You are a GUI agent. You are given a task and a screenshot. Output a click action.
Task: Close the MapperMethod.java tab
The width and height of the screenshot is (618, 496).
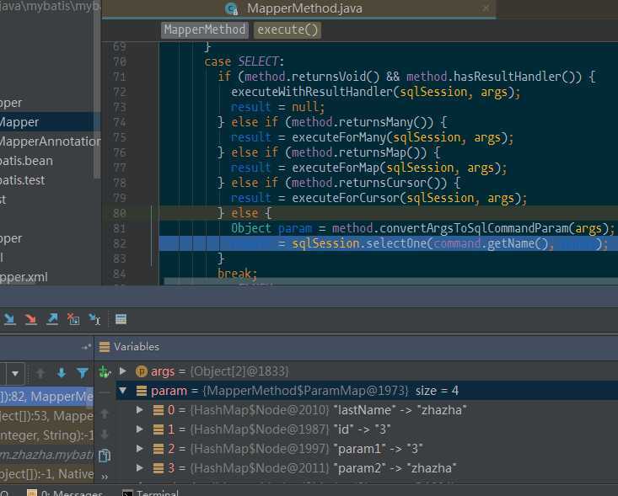point(486,8)
